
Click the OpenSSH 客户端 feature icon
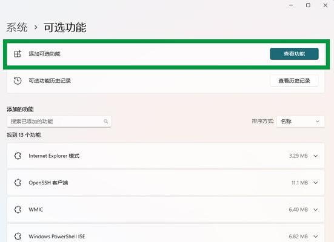point(18,183)
